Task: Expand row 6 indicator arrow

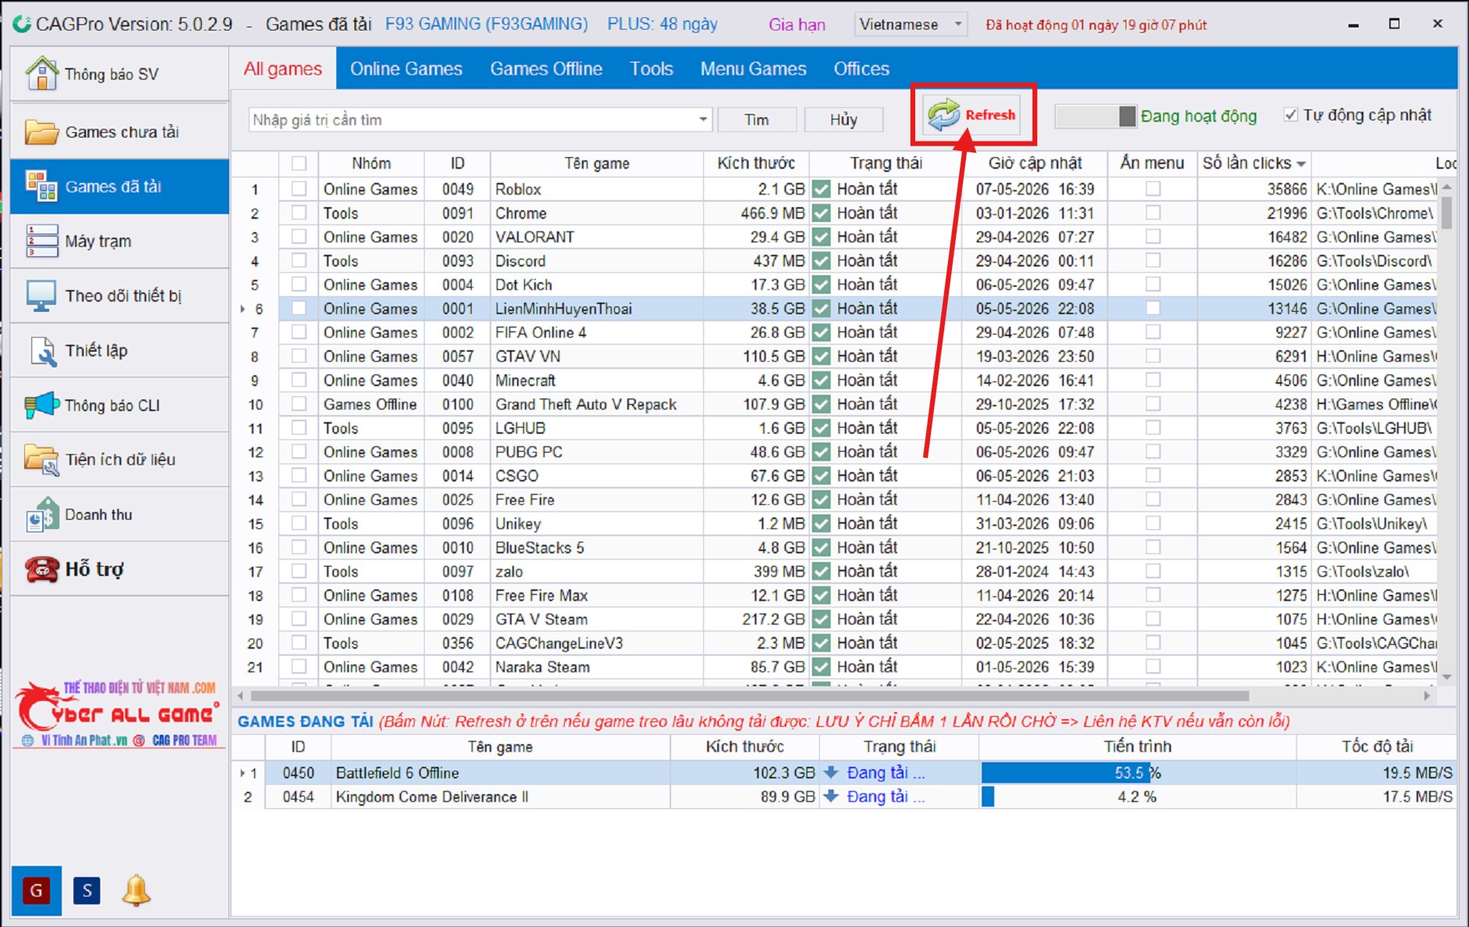Action: pyautogui.click(x=243, y=309)
